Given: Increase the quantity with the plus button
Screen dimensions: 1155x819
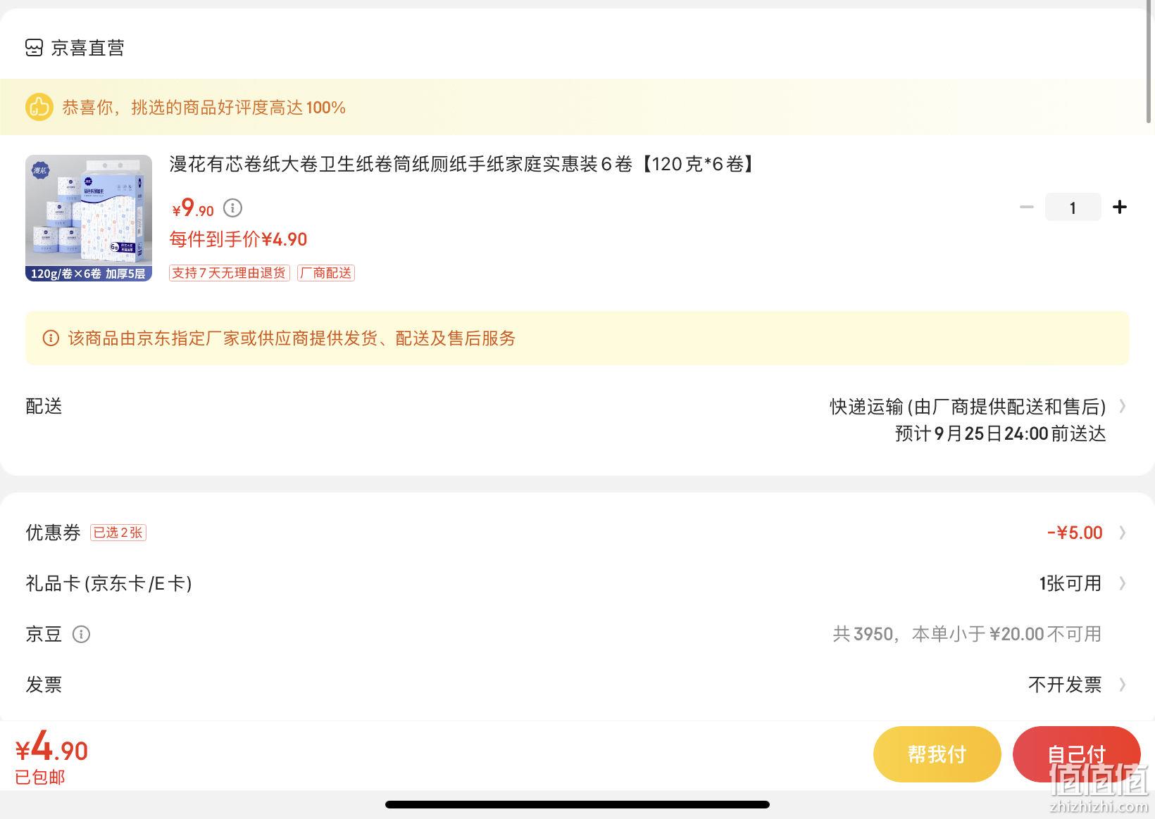Looking at the screenshot, I should 1119,207.
